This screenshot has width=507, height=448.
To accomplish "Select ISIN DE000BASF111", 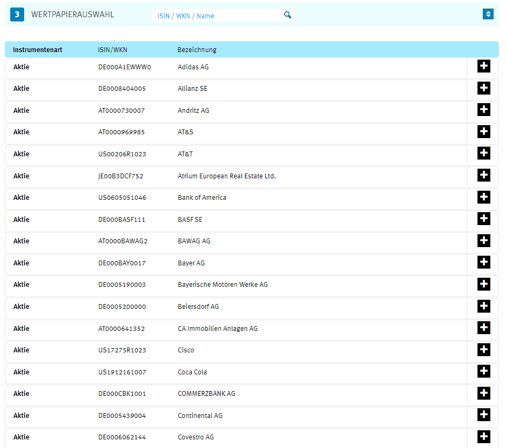I will click(x=121, y=220).
